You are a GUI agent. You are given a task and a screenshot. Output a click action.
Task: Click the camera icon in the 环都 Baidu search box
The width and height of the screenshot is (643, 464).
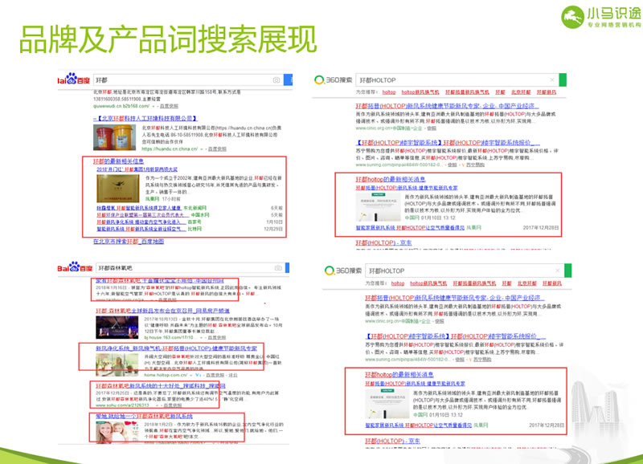pyautogui.click(x=276, y=79)
